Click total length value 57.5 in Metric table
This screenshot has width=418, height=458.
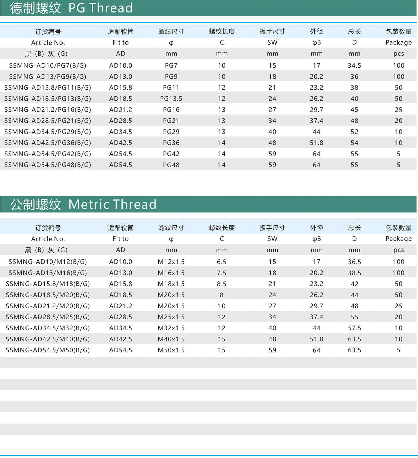354,328
